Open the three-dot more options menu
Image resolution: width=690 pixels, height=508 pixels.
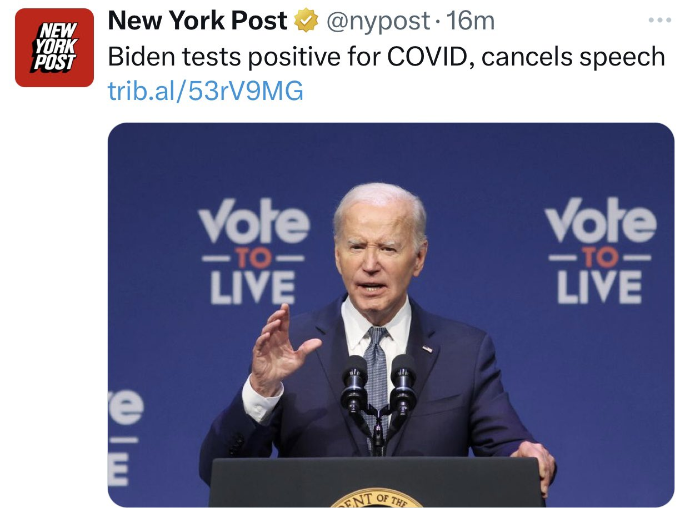[660, 21]
